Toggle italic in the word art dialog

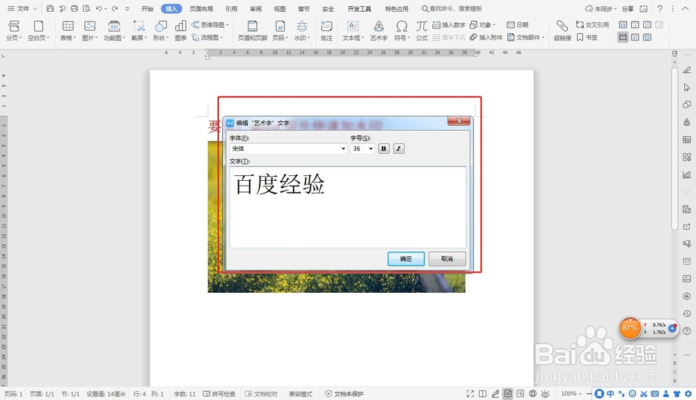tap(399, 149)
